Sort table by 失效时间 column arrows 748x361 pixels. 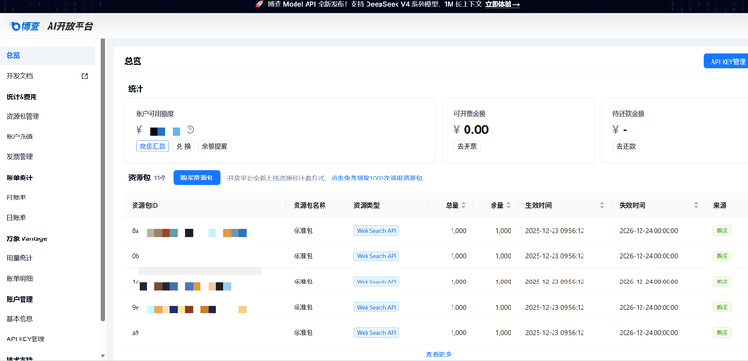696,205
